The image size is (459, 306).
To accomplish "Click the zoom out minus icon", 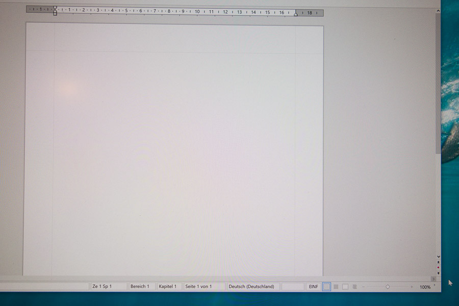I will 363,287.
